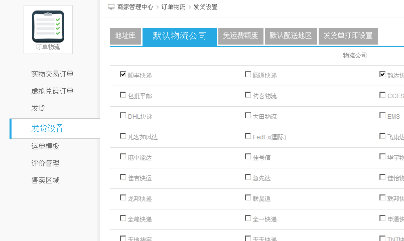Click the 物流公司 column header
This screenshot has width=404, height=241.
355,56
